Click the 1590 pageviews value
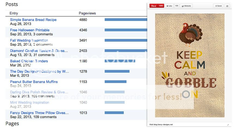Image resolution: width=235 pixels, height=129 pixels. tap(83, 61)
